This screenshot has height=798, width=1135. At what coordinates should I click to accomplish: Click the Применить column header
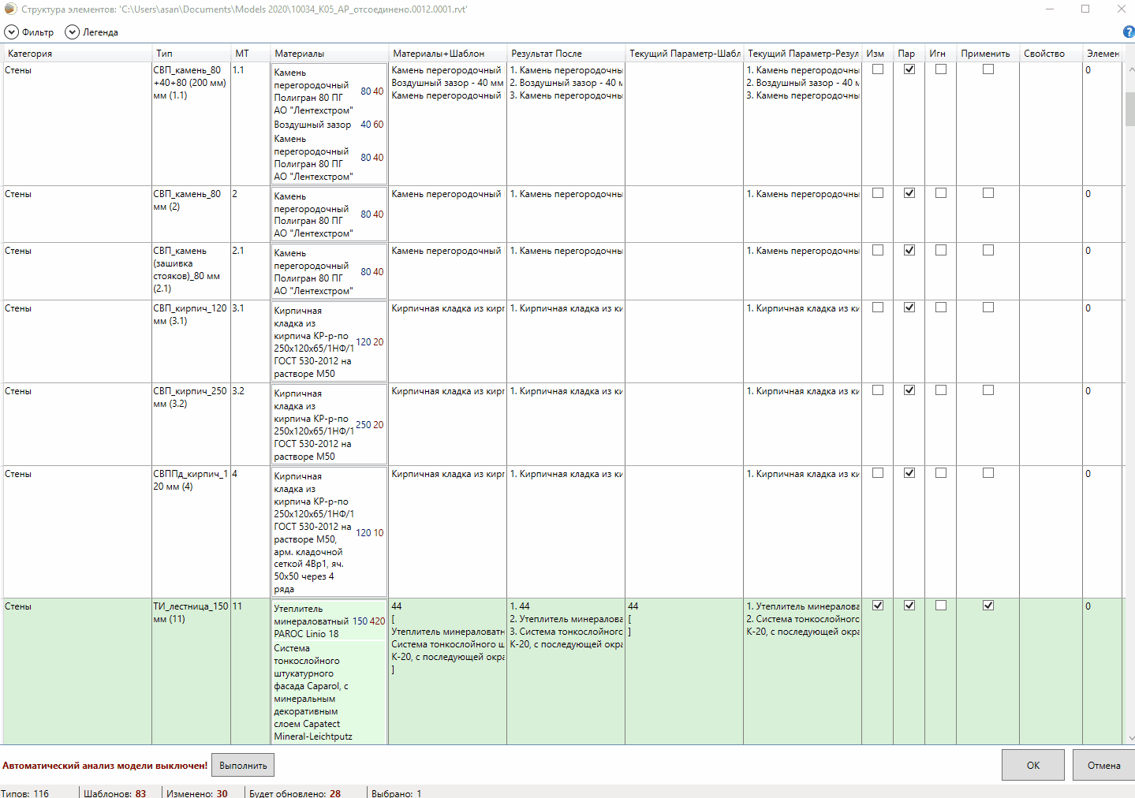coord(988,54)
